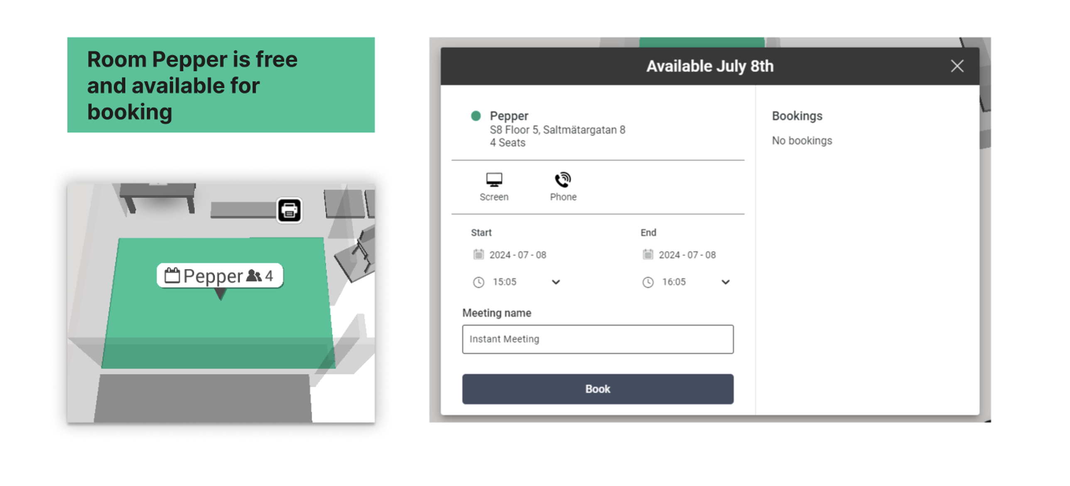Click the printer icon on the floor map
The image size is (1070, 486).
click(289, 210)
